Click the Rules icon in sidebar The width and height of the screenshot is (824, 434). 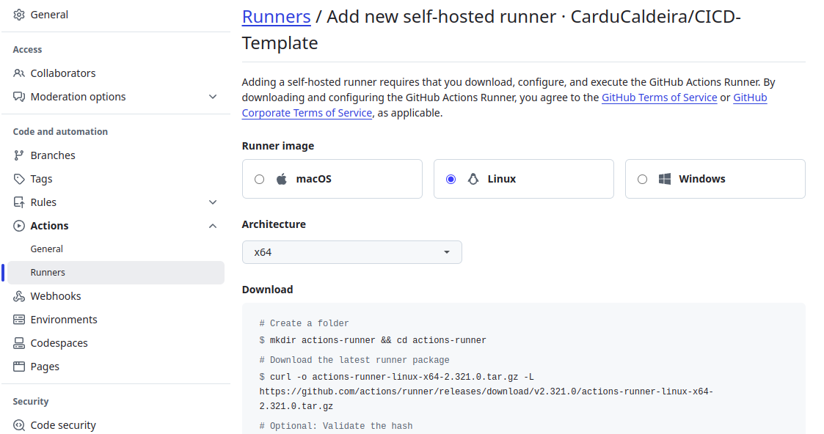19,202
